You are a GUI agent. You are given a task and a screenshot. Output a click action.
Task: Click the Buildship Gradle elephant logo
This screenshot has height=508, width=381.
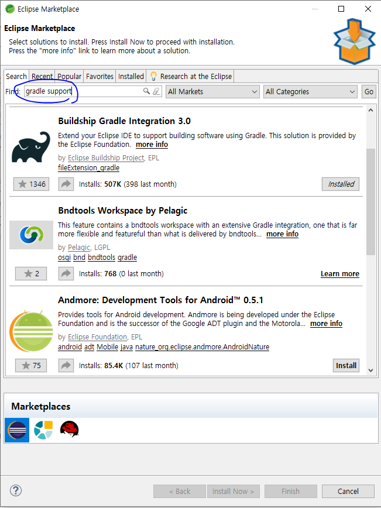(31, 147)
